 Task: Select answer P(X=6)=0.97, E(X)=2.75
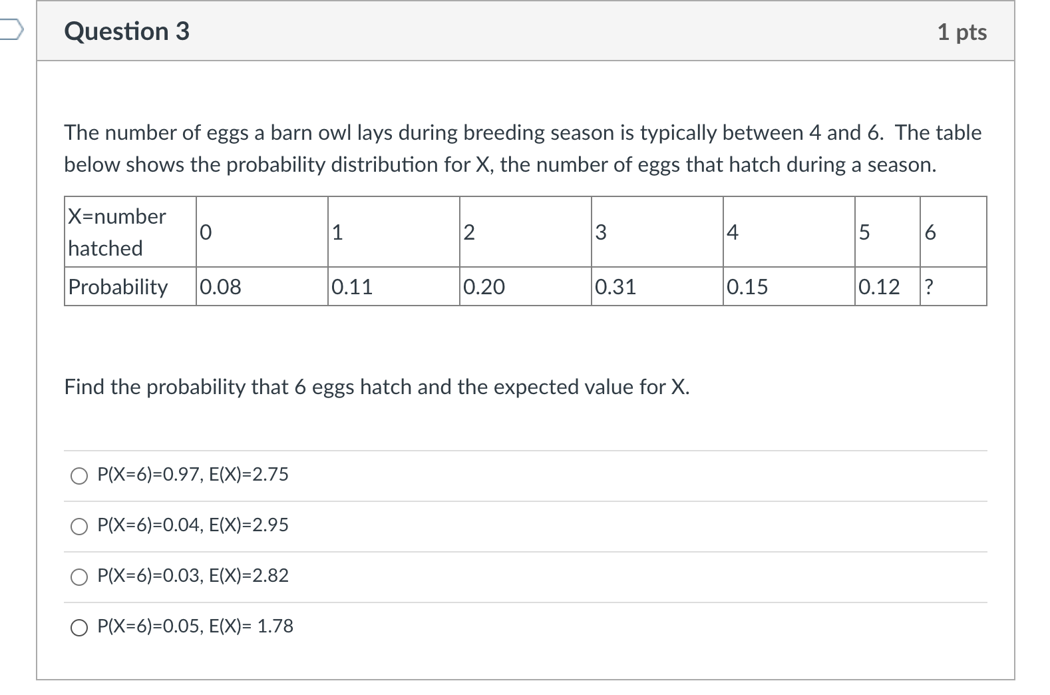[80, 475]
